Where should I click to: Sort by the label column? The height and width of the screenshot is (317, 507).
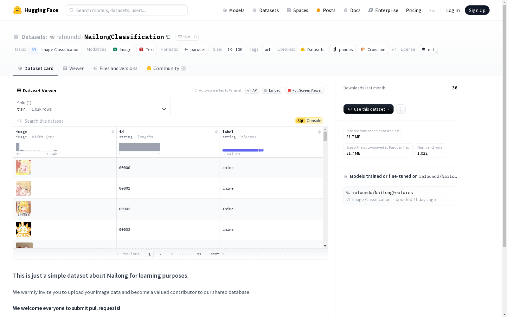319,132
